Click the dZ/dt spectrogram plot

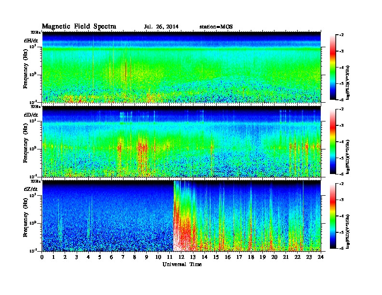pyautogui.click(x=182, y=216)
